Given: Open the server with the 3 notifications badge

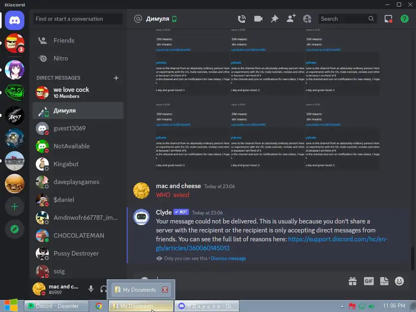Looking at the screenshot, I should (x=15, y=43).
